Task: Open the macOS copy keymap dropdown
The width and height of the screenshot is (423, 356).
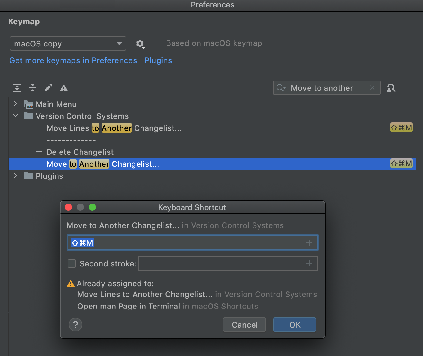Action: click(x=68, y=44)
